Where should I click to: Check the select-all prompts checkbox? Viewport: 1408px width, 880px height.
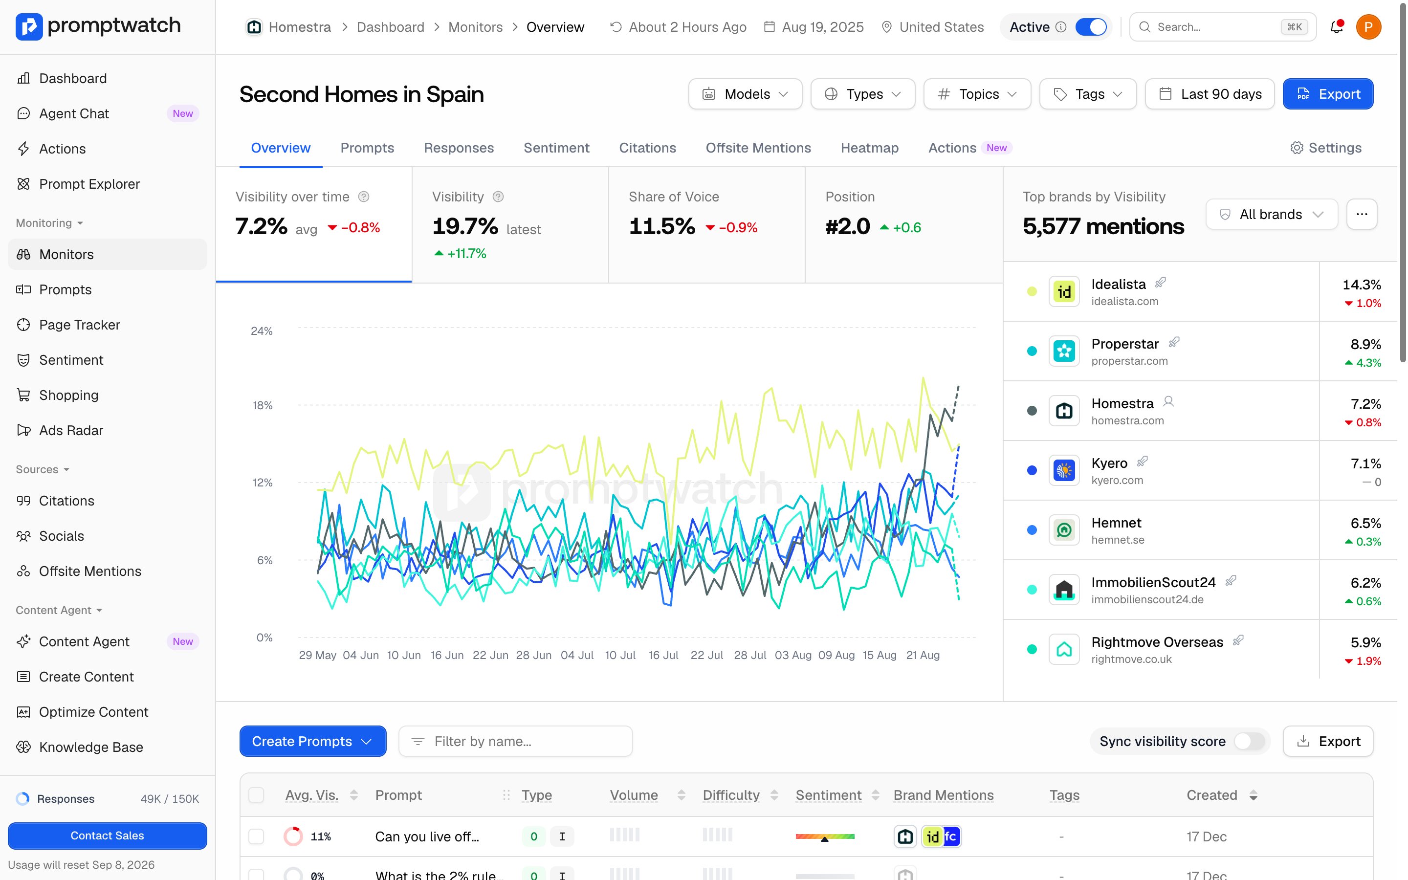tap(256, 795)
